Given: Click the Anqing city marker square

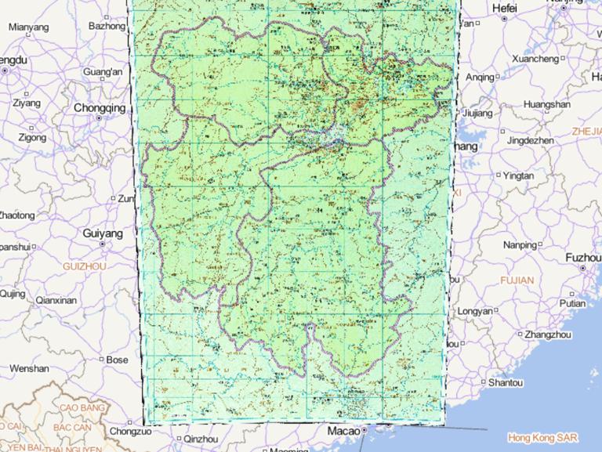Looking at the screenshot, I should [x=499, y=78].
